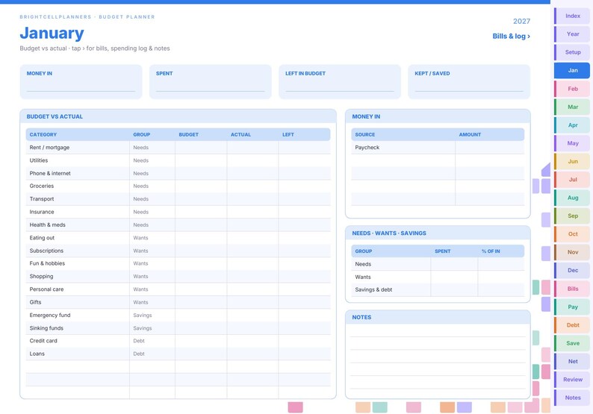Click the 'Phone & internet' category
This screenshot has width=593, height=414.
click(50, 173)
